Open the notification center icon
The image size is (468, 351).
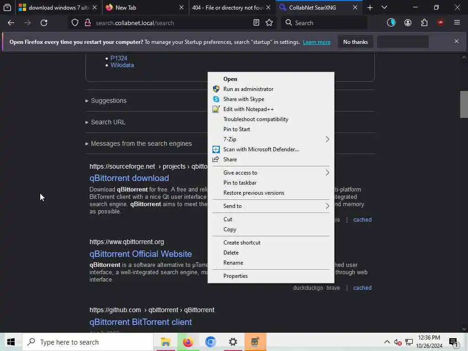(453, 342)
